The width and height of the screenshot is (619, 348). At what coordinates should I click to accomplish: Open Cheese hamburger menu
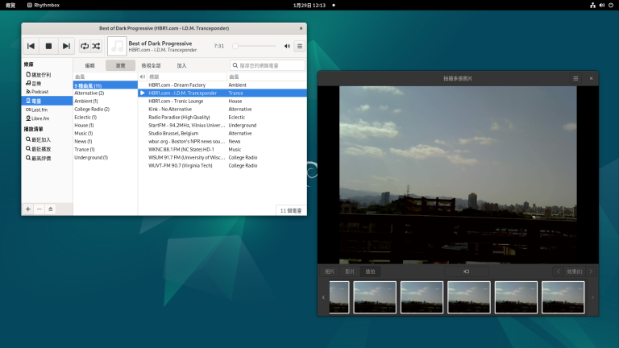tap(575, 78)
